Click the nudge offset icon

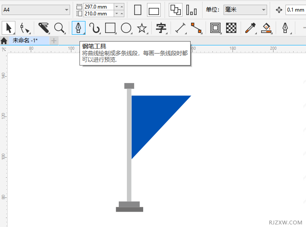point(279,10)
